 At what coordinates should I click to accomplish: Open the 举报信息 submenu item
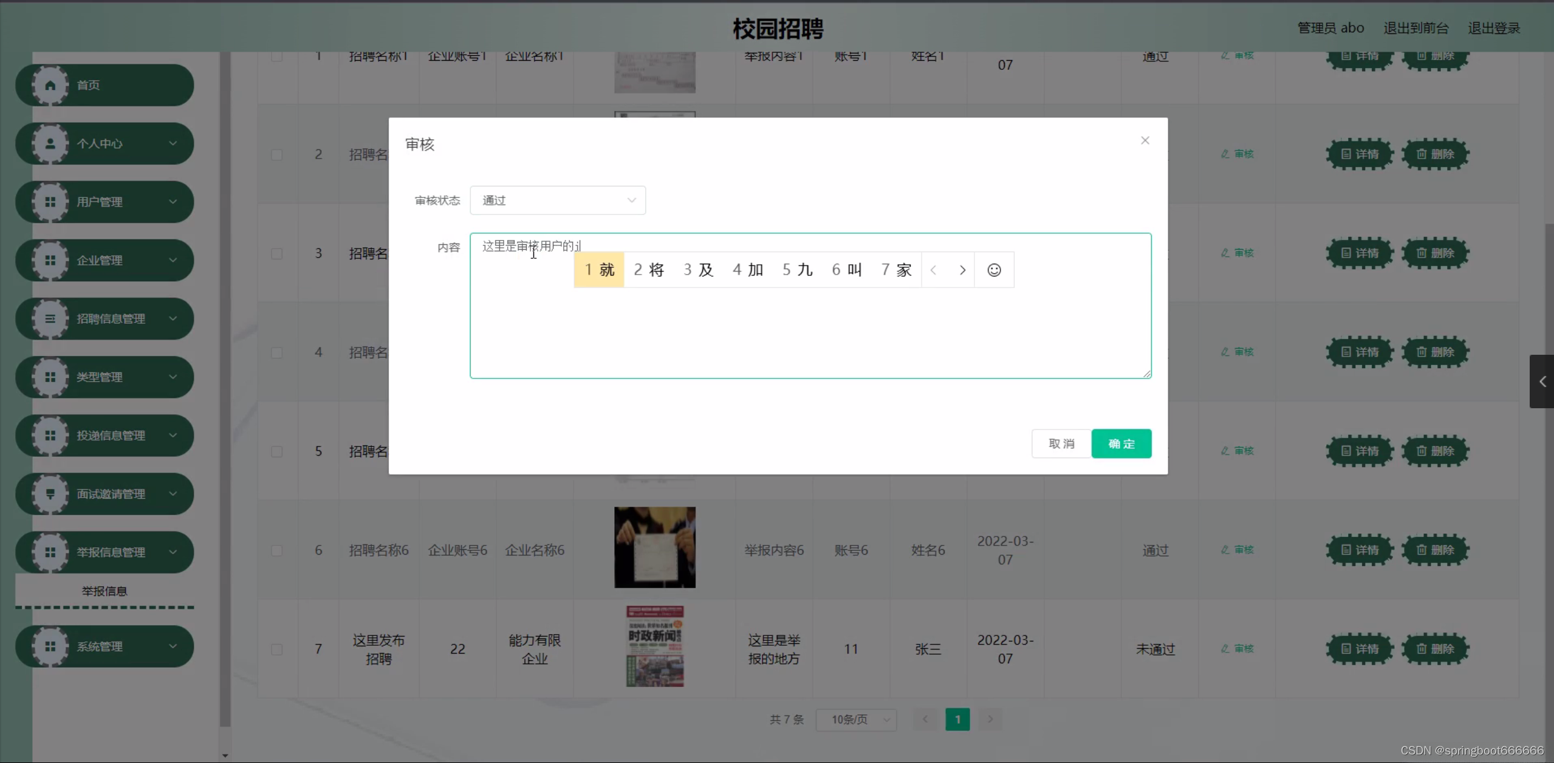click(x=104, y=591)
